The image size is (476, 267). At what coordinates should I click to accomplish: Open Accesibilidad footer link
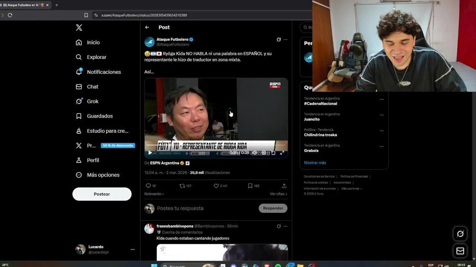coord(342,182)
